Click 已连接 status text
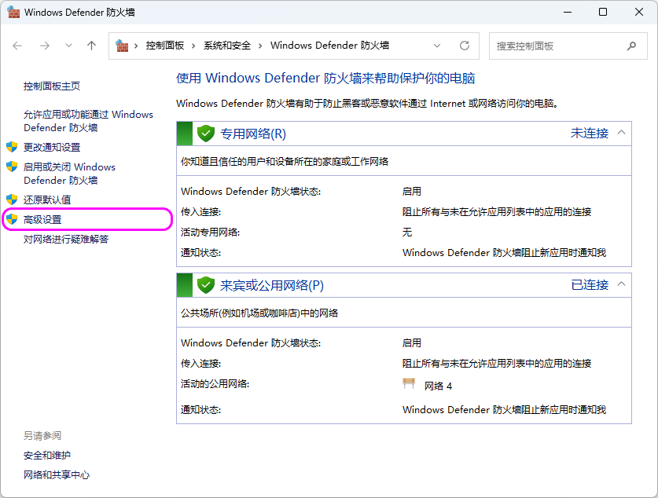658x498 pixels. coord(589,285)
